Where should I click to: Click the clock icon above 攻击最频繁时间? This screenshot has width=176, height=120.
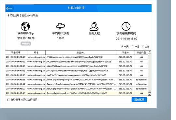click(x=126, y=26)
